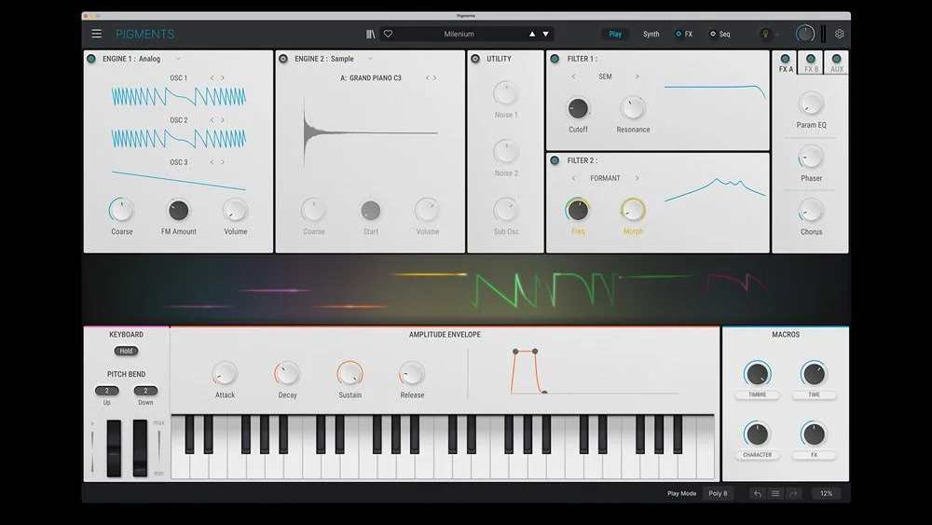Click the Amplitude Envelope Attack knob
The width and height of the screenshot is (932, 525).
point(225,373)
